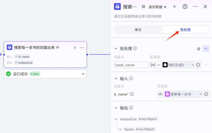The height and width of the screenshot is (133, 212).
Task: Open the canvas node more options menu
Action: click(x=82, y=47)
